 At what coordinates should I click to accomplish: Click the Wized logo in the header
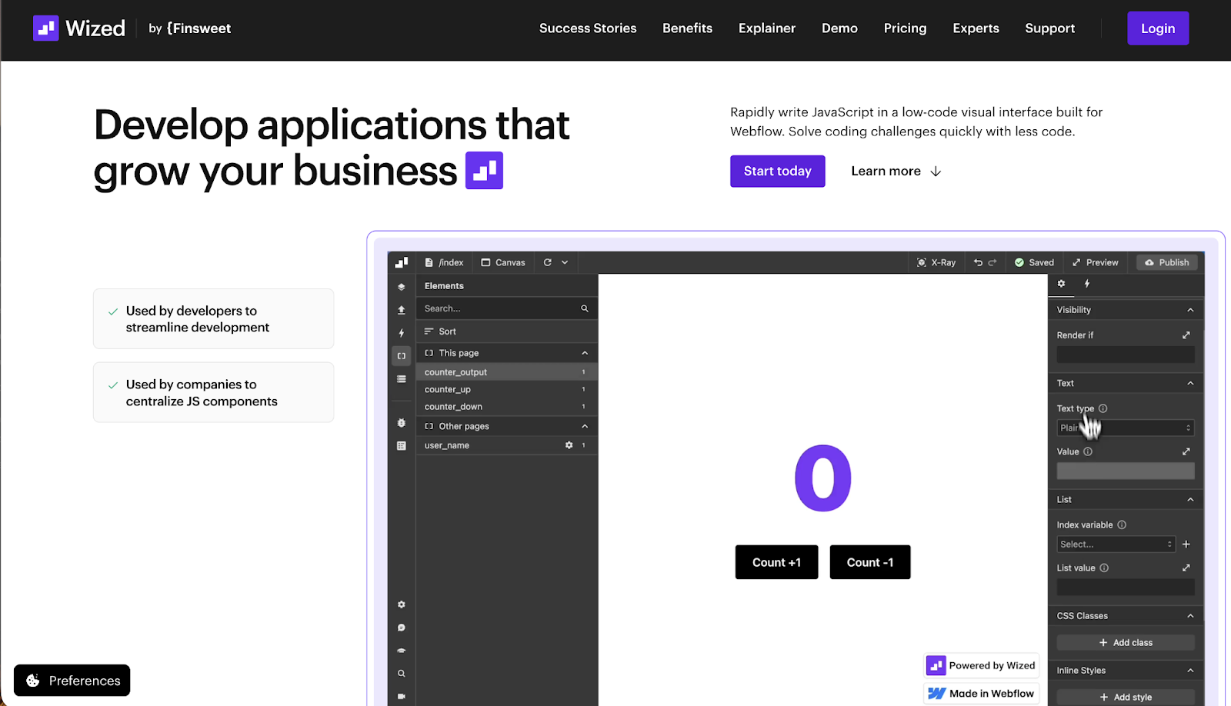(79, 28)
